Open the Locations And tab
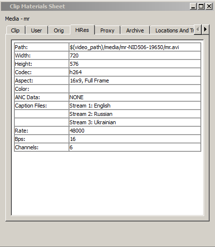 172,30
